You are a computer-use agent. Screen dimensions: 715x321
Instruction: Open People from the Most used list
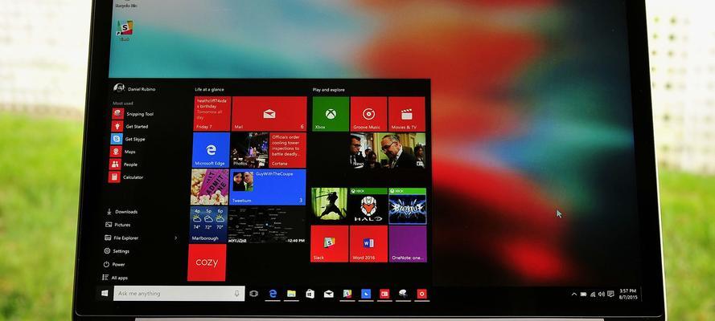(124, 165)
